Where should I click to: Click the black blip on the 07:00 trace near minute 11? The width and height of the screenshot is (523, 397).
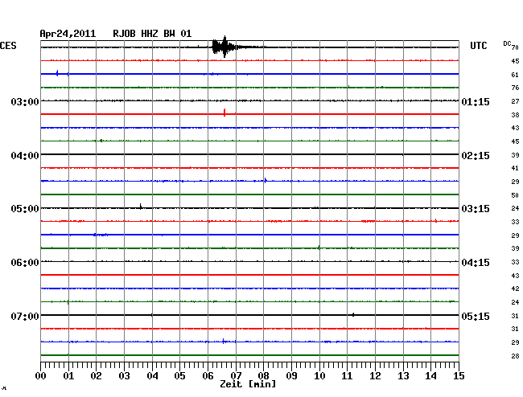[x=353, y=314]
